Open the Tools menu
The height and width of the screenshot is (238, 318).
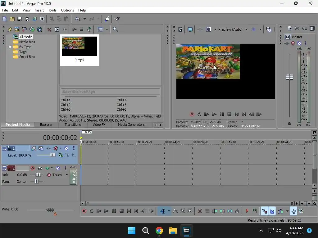coord(52,10)
